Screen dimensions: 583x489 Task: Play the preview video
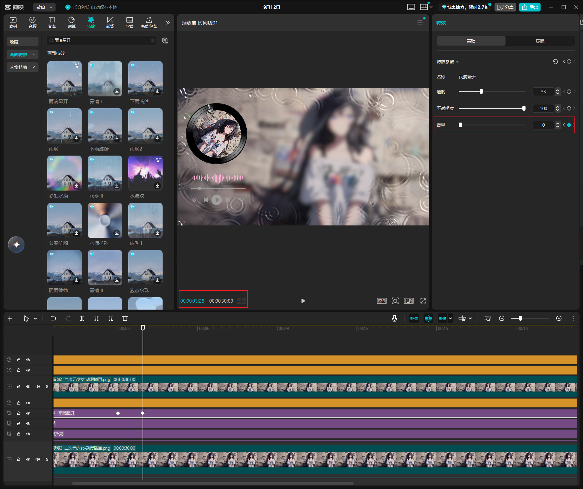click(303, 301)
